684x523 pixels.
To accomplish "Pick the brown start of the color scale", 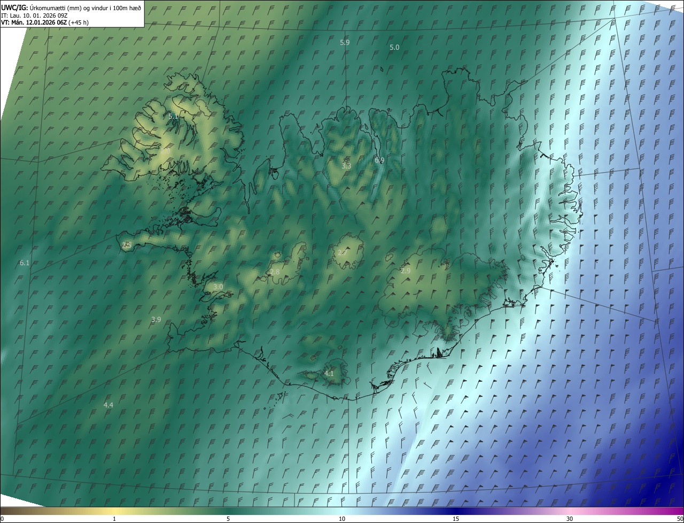I will pyautogui.click(x=5, y=511).
